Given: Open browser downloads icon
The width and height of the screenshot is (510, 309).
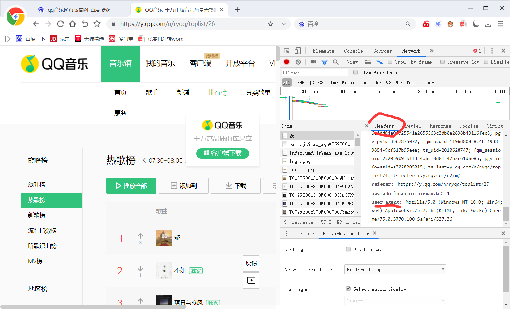Looking at the screenshot, I should pos(488,24).
